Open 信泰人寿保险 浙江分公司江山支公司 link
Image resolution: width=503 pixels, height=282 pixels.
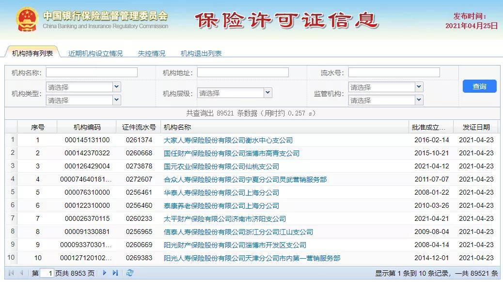pos(238,232)
